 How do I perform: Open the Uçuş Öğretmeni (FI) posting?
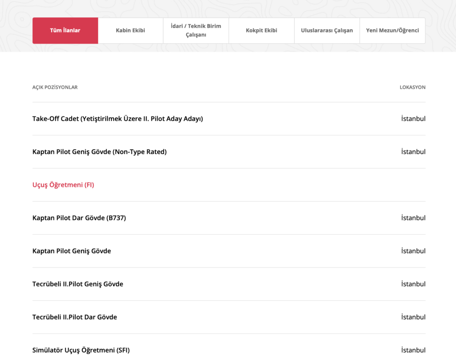(63, 185)
